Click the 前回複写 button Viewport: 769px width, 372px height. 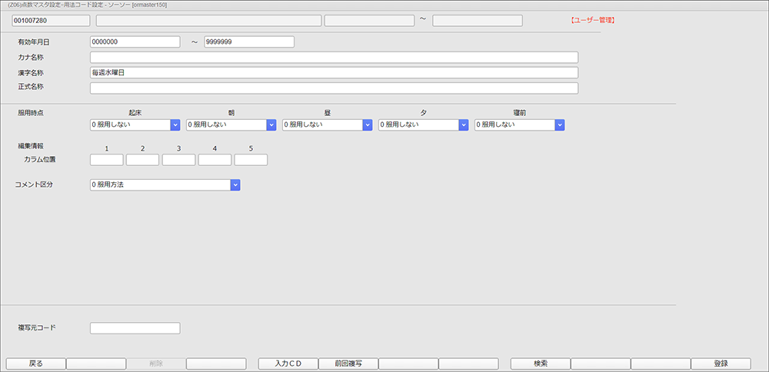pyautogui.click(x=348, y=364)
